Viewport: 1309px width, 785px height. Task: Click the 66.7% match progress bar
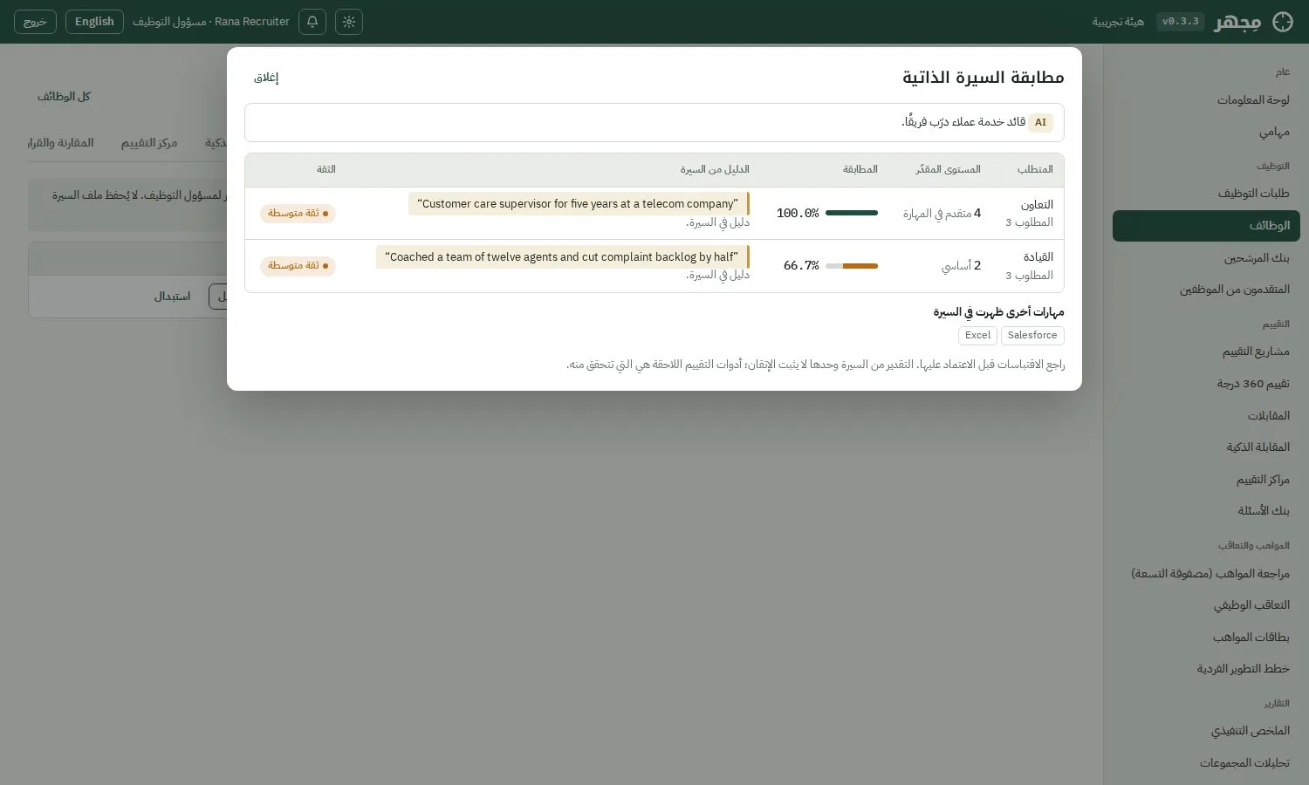point(852,266)
